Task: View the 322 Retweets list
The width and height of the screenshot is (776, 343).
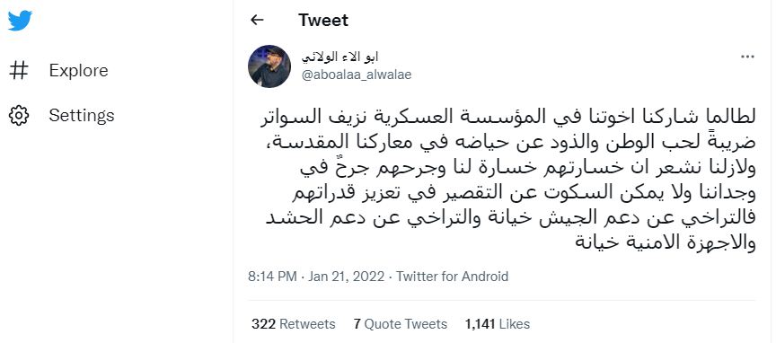Action: [x=293, y=324]
